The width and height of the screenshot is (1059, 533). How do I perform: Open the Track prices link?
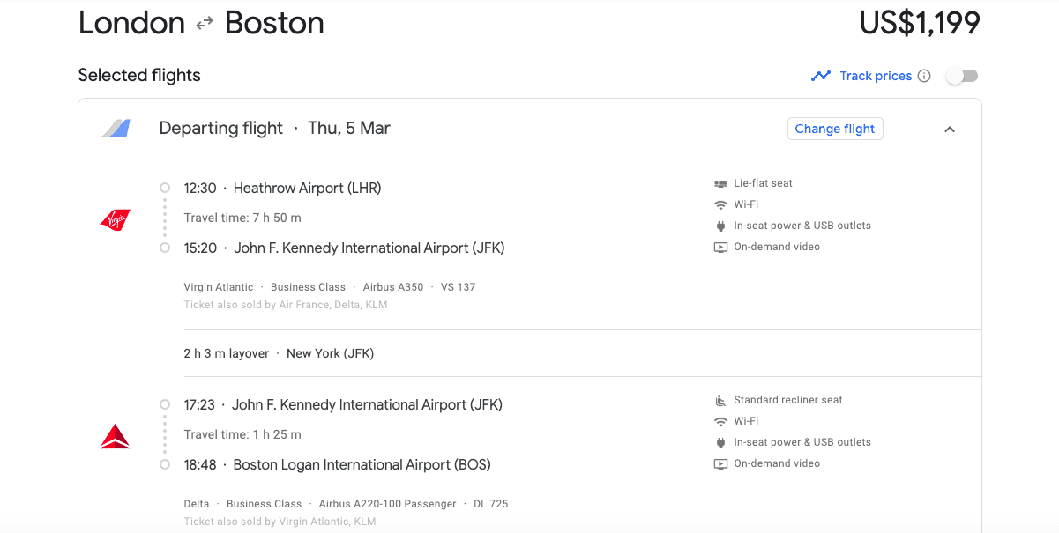[876, 76]
